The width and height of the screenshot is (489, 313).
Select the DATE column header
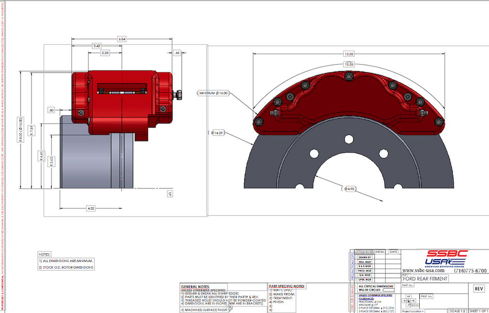point(393,252)
